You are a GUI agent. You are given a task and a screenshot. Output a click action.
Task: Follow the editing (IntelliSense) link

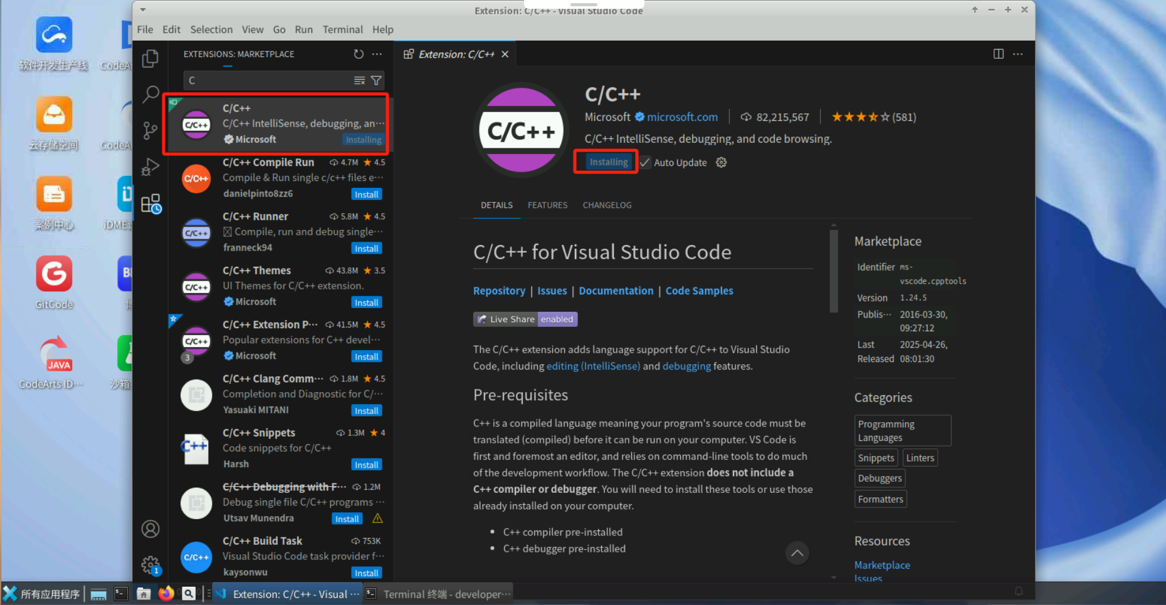pos(593,366)
